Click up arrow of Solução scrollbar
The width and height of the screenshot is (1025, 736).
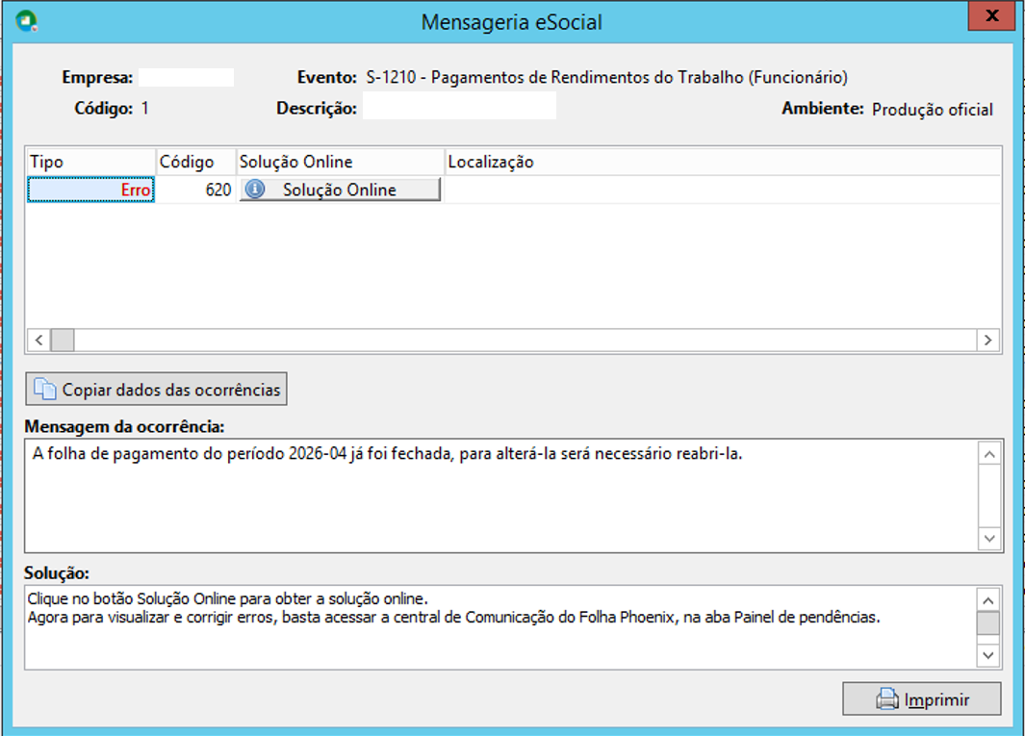987,600
